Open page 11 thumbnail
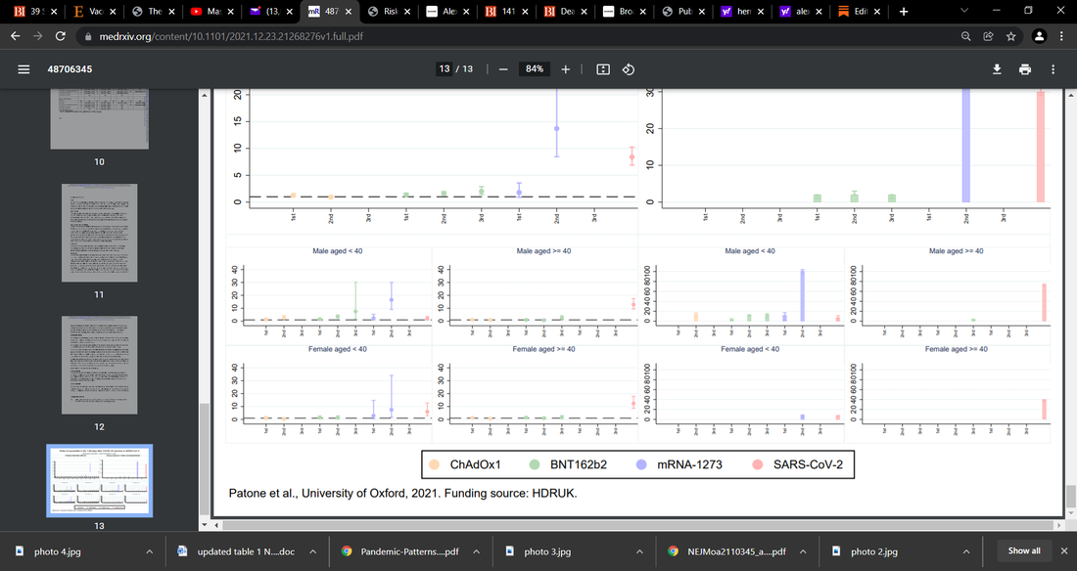 pyautogui.click(x=100, y=233)
